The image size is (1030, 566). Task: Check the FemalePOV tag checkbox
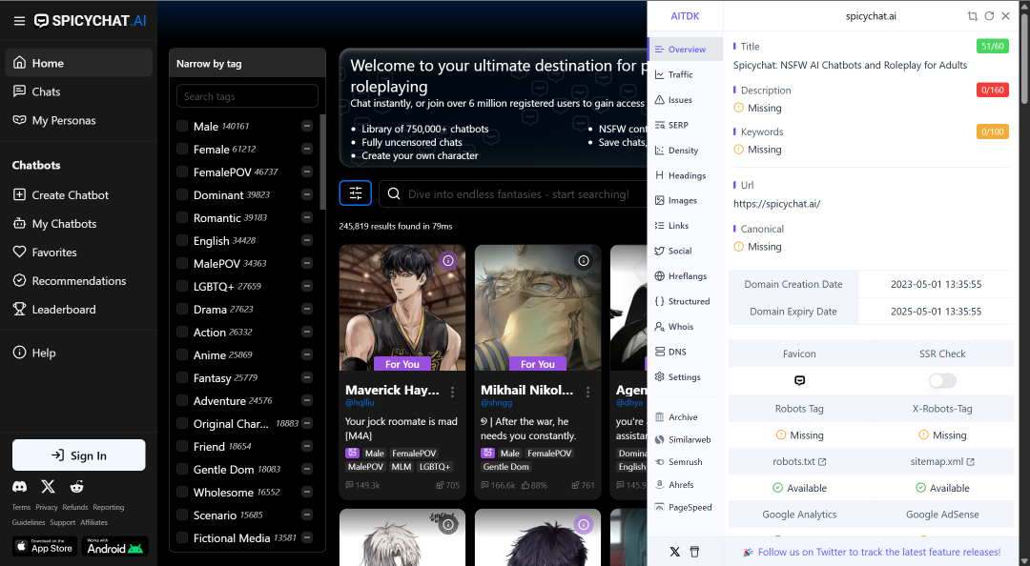182,172
